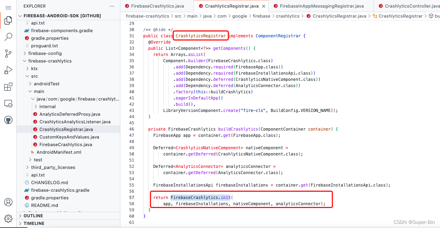Open the Run and Debug view
This screenshot has height=228, width=440.
8,70
